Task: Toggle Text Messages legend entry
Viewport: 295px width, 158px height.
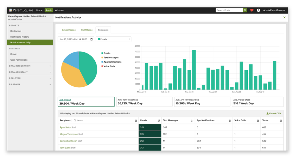Action: [x=110, y=58]
